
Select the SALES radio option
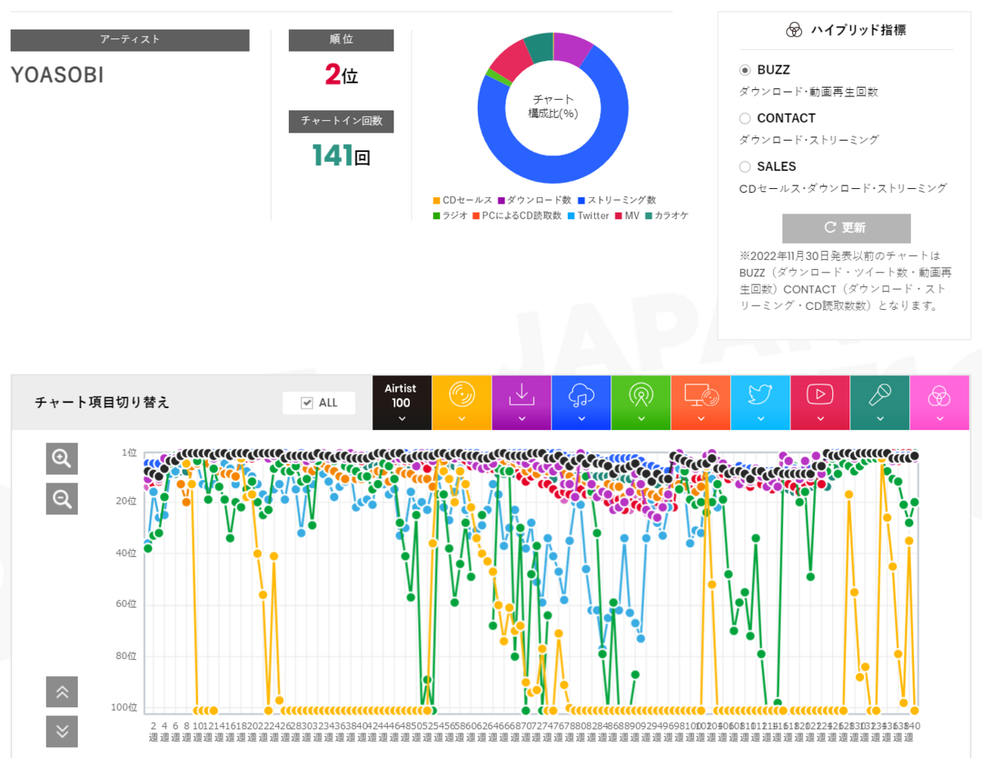click(745, 167)
